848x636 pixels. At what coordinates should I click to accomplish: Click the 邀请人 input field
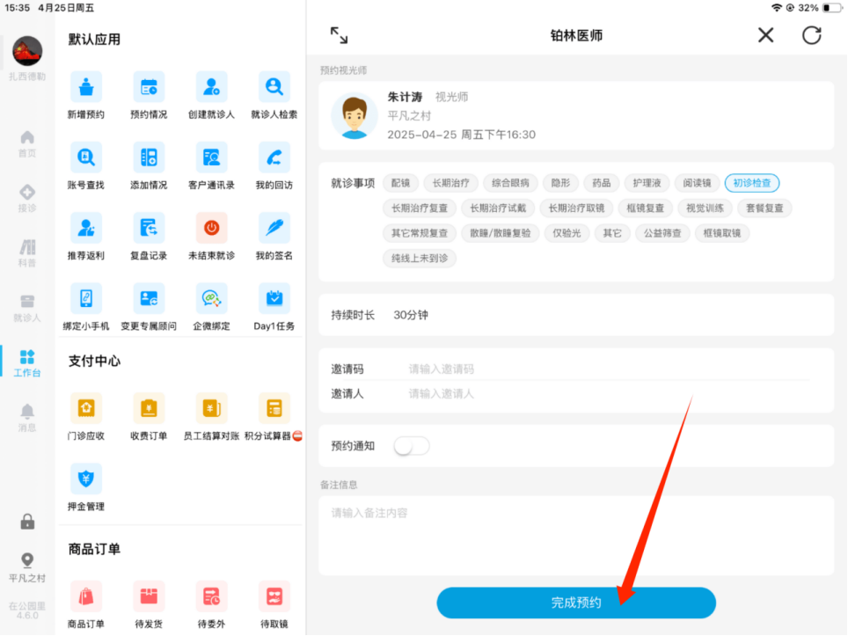click(609, 394)
